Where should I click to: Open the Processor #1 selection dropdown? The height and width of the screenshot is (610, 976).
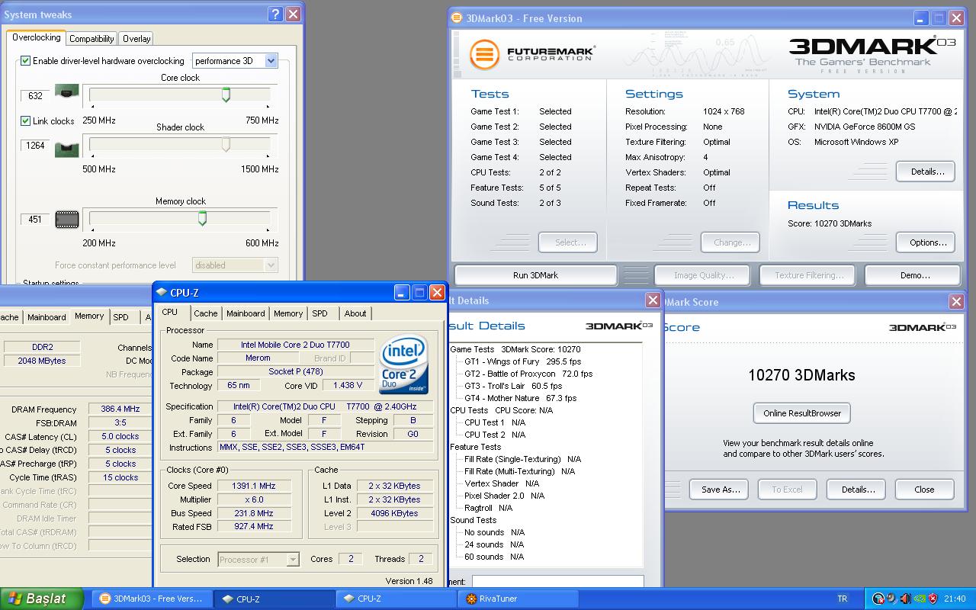coord(258,560)
